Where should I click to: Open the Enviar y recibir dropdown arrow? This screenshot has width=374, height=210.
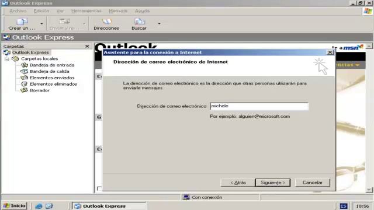coord(84,24)
